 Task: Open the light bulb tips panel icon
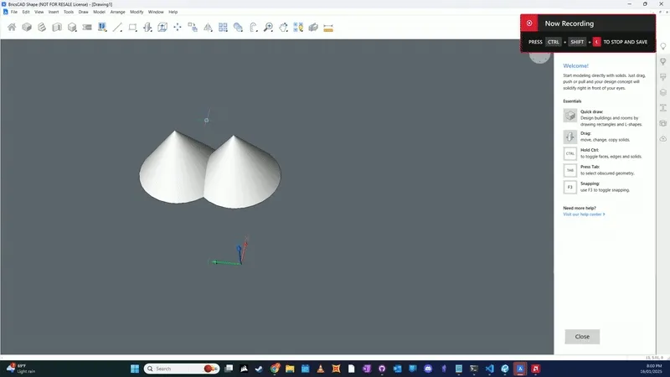click(663, 46)
